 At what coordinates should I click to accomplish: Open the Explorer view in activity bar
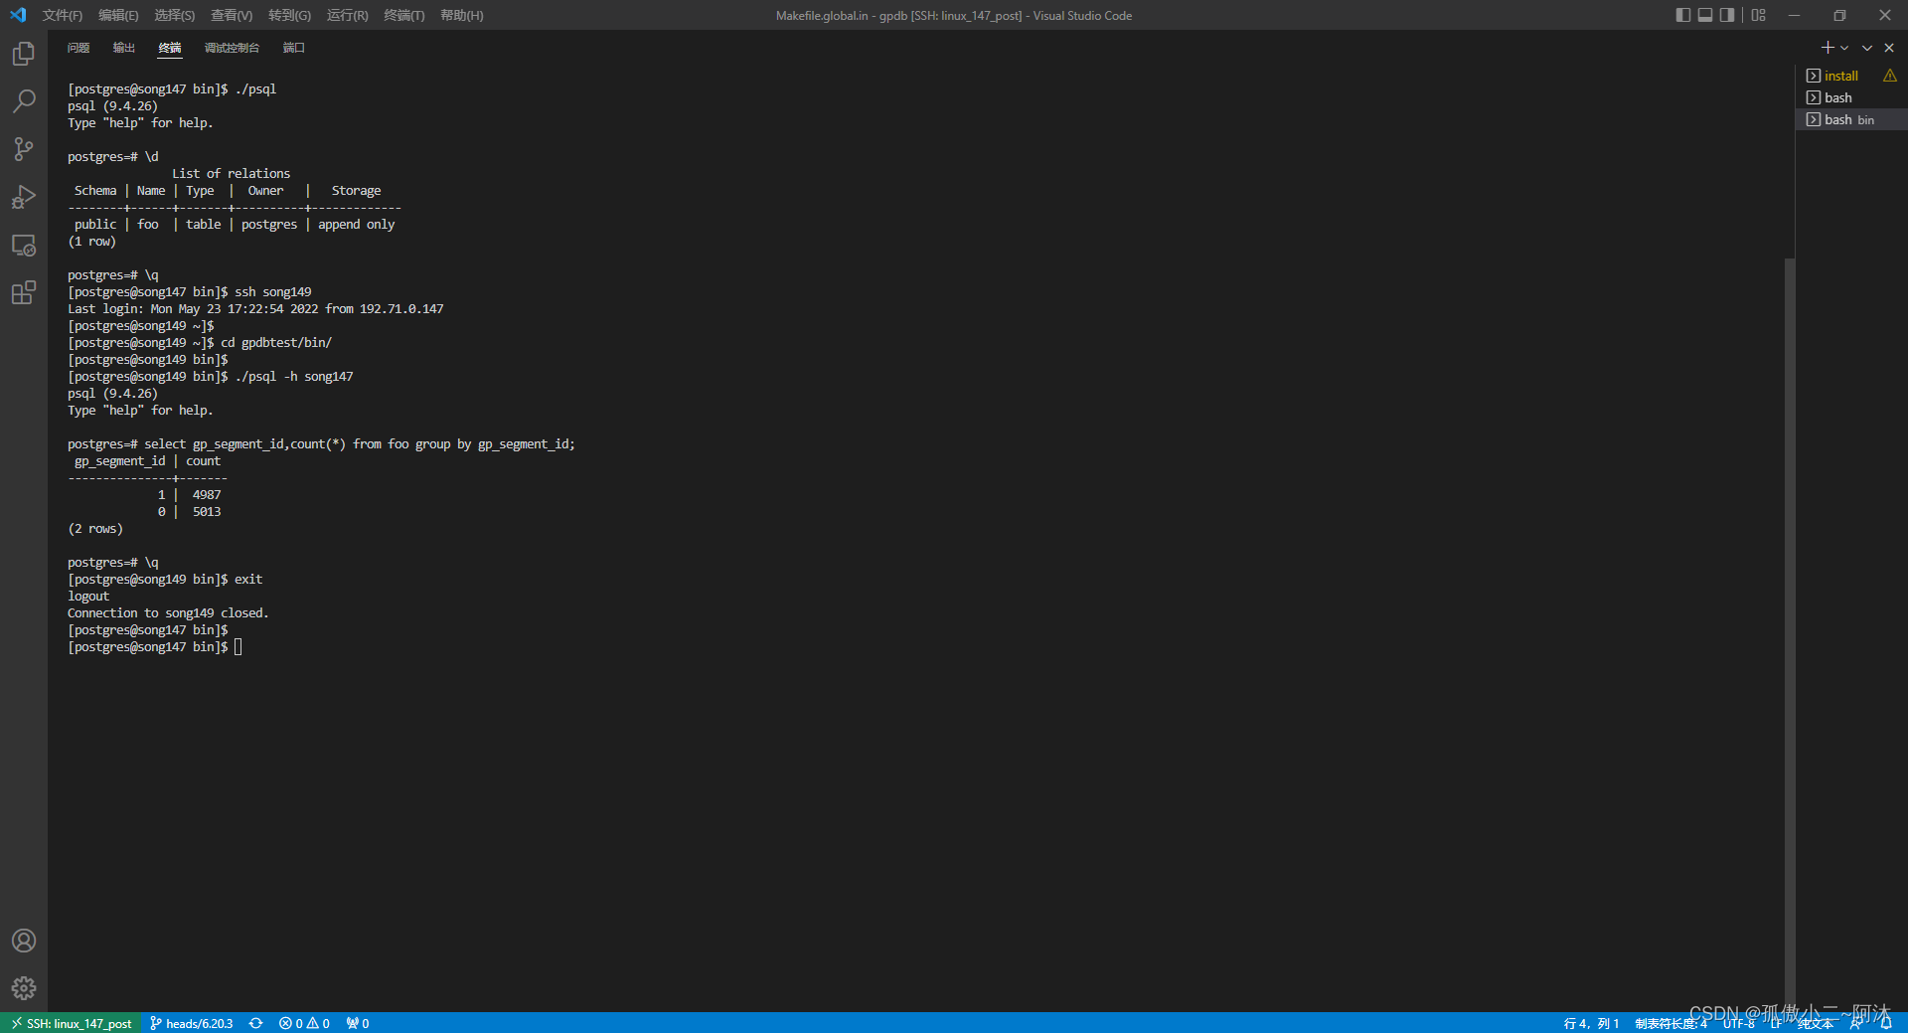[24, 54]
